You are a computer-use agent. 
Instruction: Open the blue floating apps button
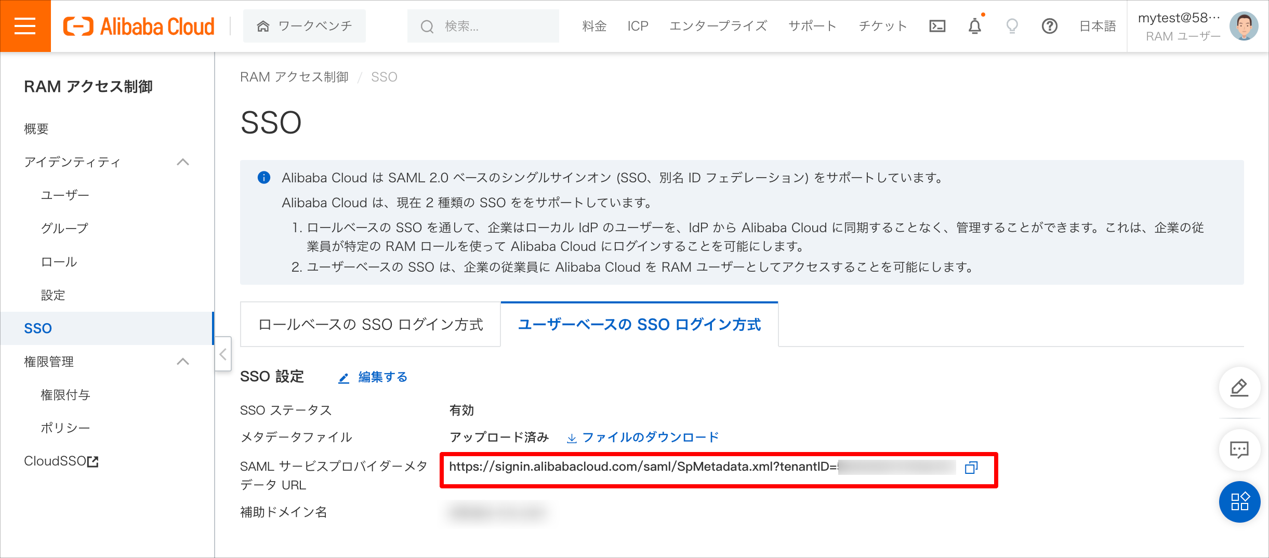(1240, 502)
